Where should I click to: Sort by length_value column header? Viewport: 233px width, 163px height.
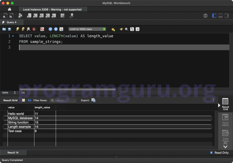point(45,107)
